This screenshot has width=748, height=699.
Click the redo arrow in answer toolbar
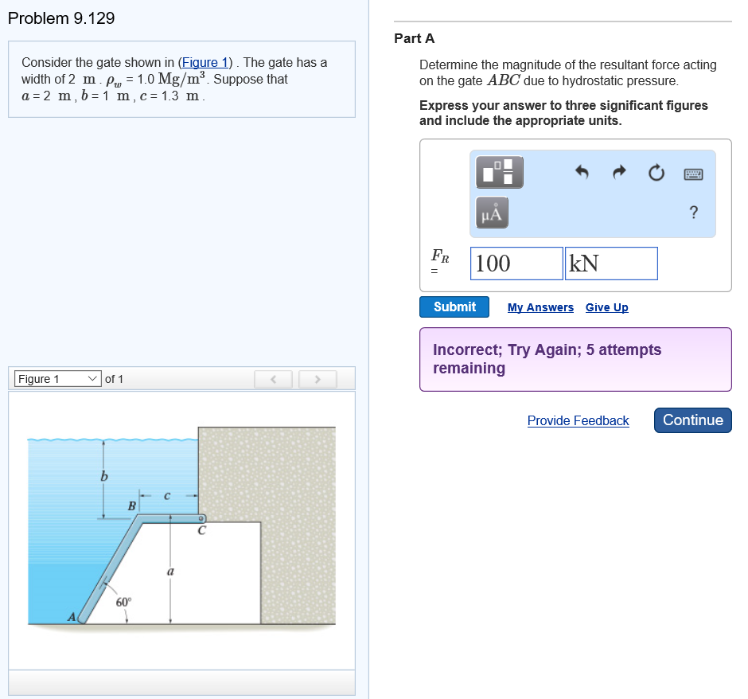point(618,172)
